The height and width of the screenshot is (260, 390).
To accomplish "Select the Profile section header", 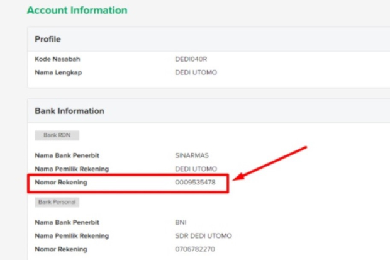I will tap(48, 39).
